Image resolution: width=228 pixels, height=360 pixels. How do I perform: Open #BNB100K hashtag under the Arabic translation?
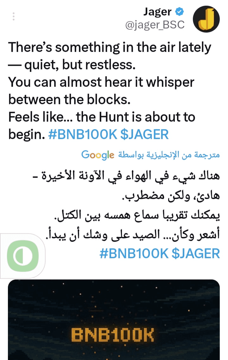134,254
